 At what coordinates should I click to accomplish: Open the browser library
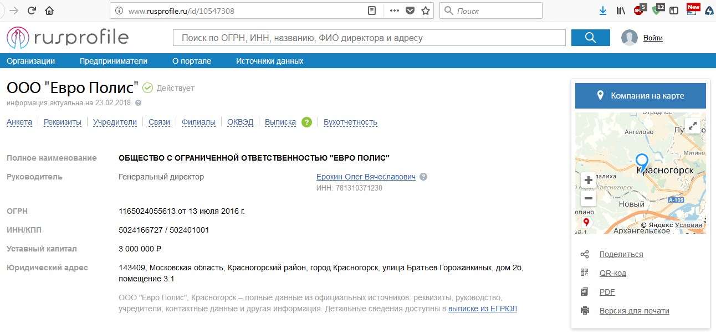coord(620,11)
